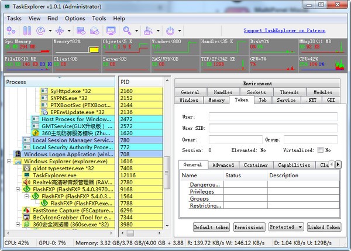This screenshot has height=251, width=351.
Task: Switch to the Threads tab
Action: tap(289, 92)
